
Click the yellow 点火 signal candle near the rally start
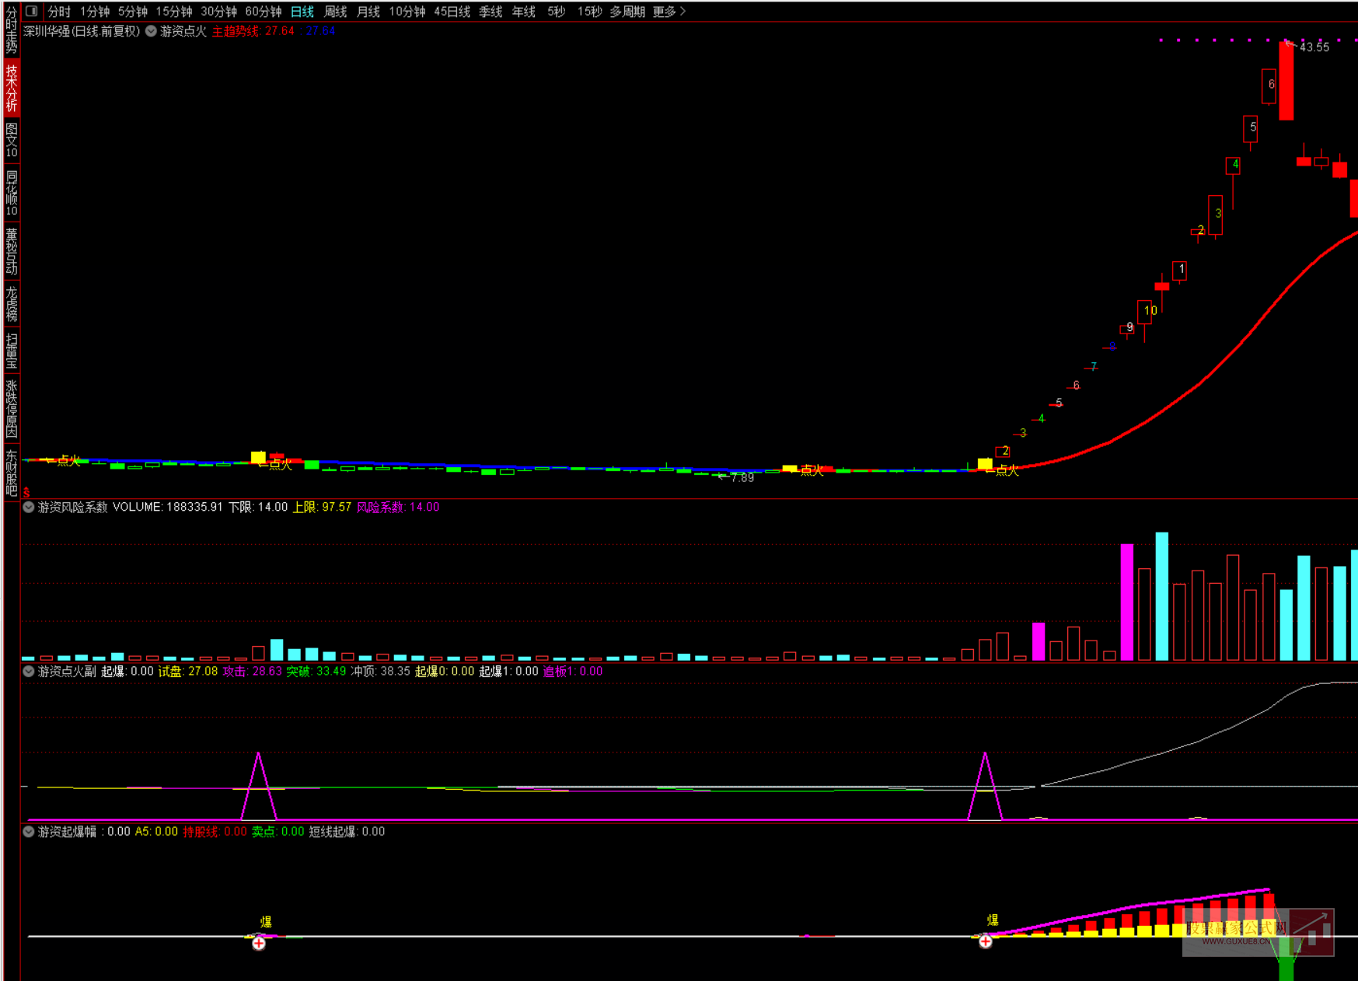point(985,463)
